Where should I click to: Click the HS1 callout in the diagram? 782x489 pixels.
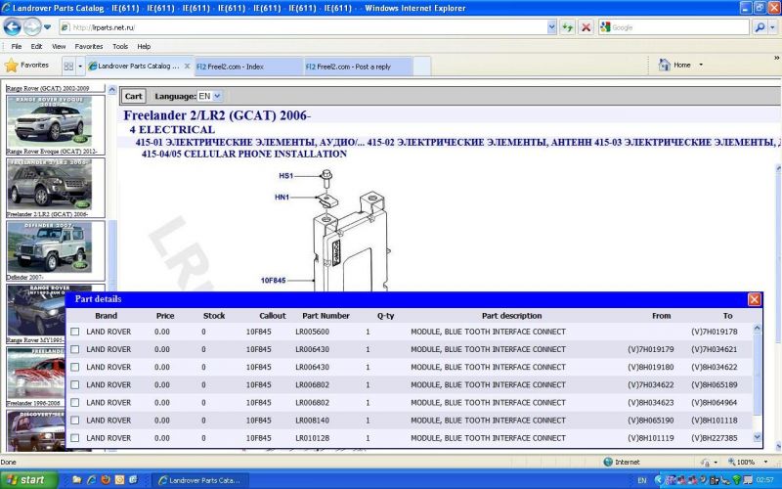(286, 176)
